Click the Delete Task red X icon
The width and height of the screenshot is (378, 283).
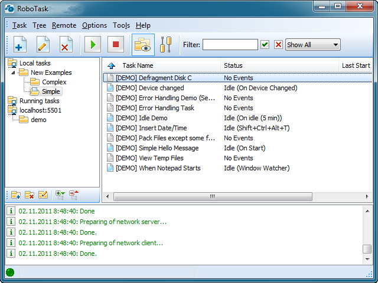click(x=66, y=45)
